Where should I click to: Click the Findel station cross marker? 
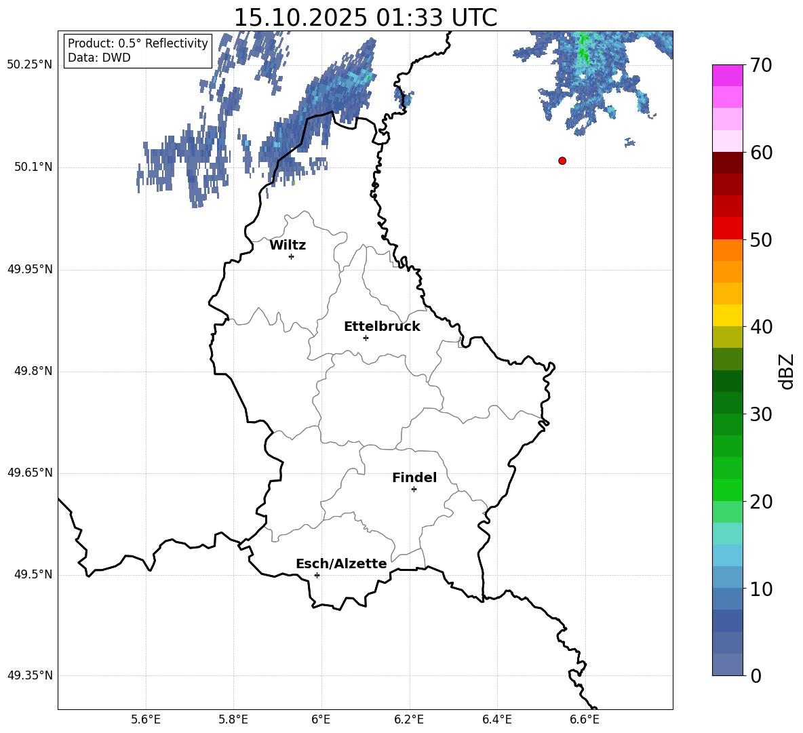pos(414,490)
